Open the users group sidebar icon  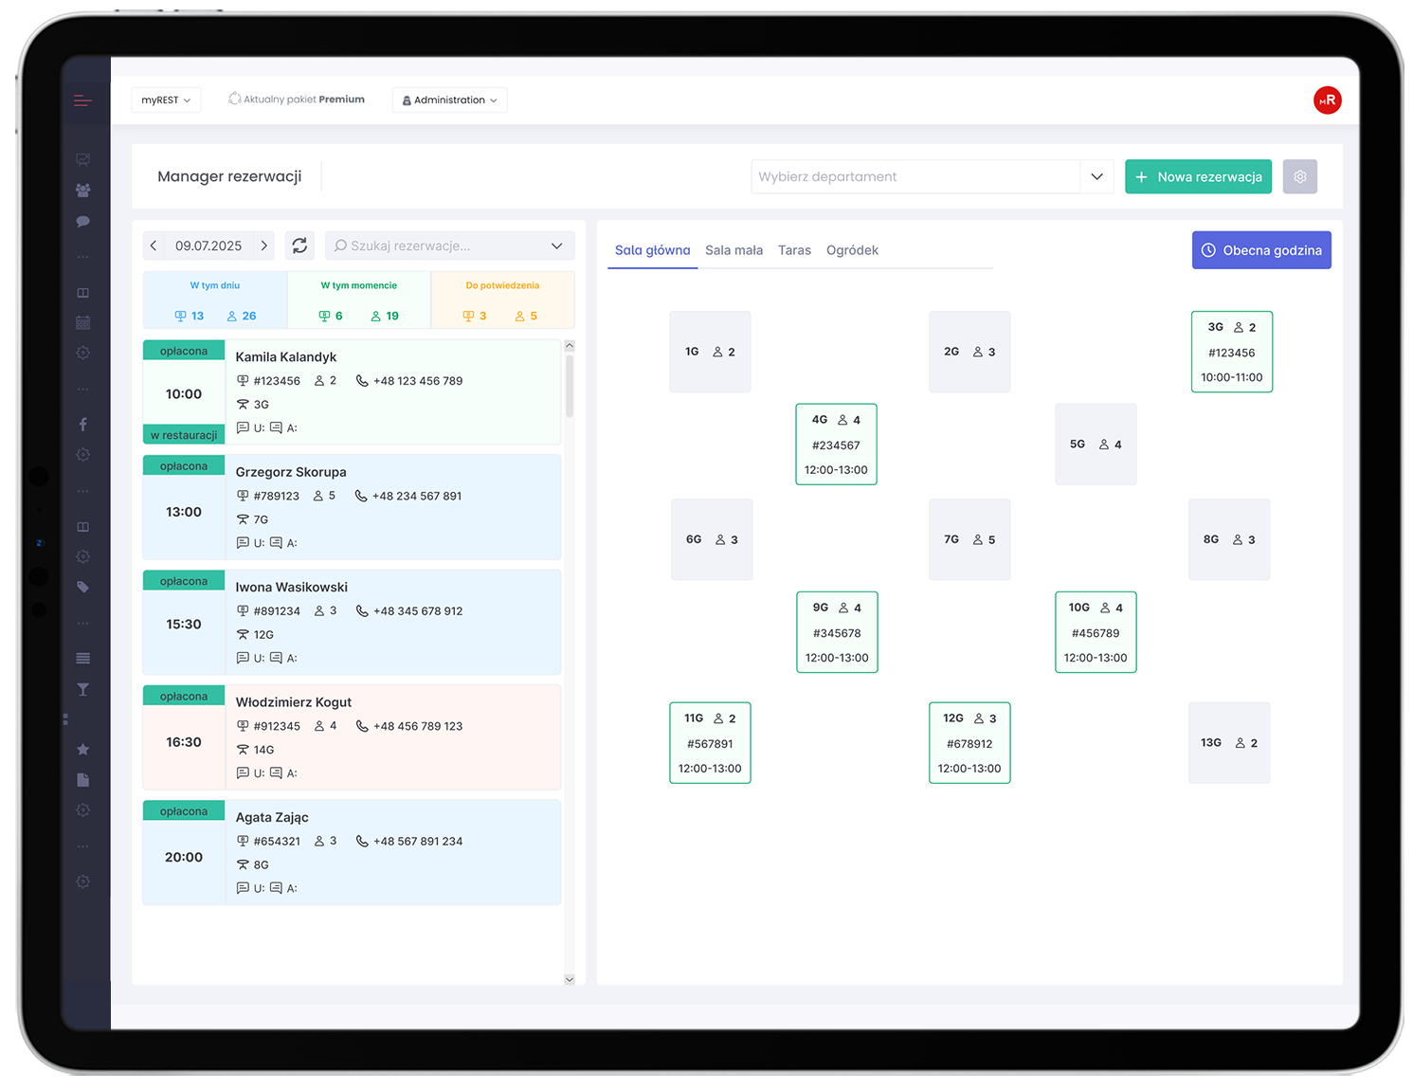click(83, 191)
